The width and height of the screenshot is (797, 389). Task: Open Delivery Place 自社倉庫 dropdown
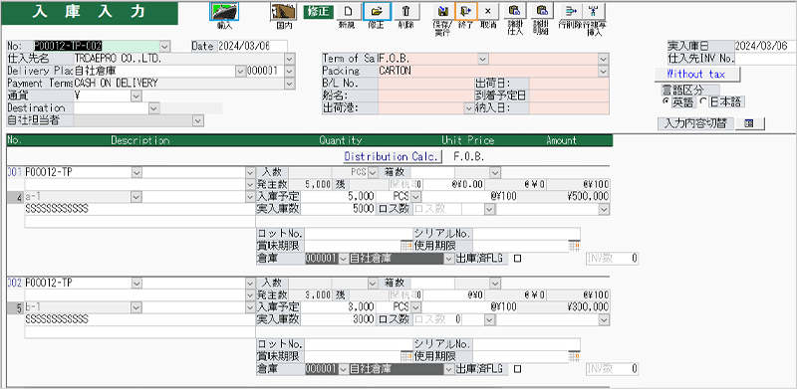click(240, 71)
